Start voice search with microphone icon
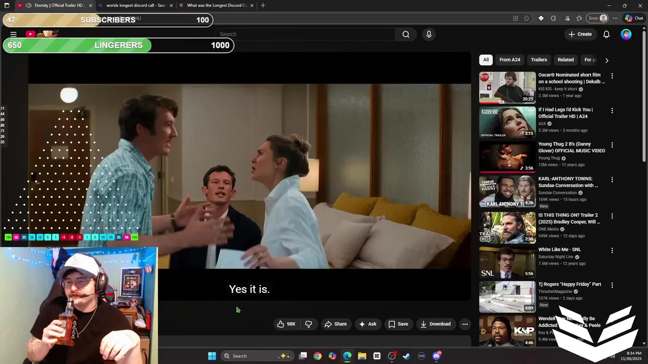 click(429, 34)
